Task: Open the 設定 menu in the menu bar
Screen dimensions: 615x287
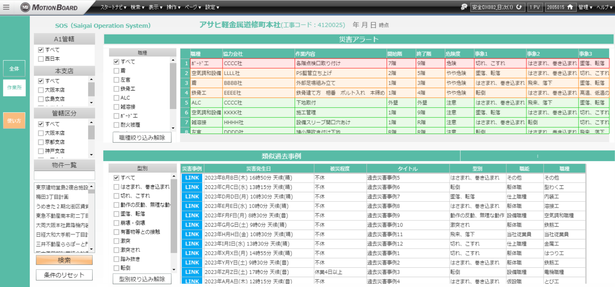Action: click(x=212, y=7)
